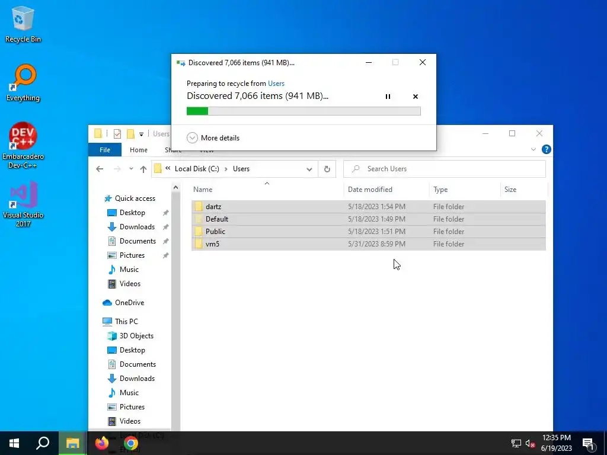Sort by the Date modified column header
This screenshot has width=607, height=455.
[x=386, y=189]
